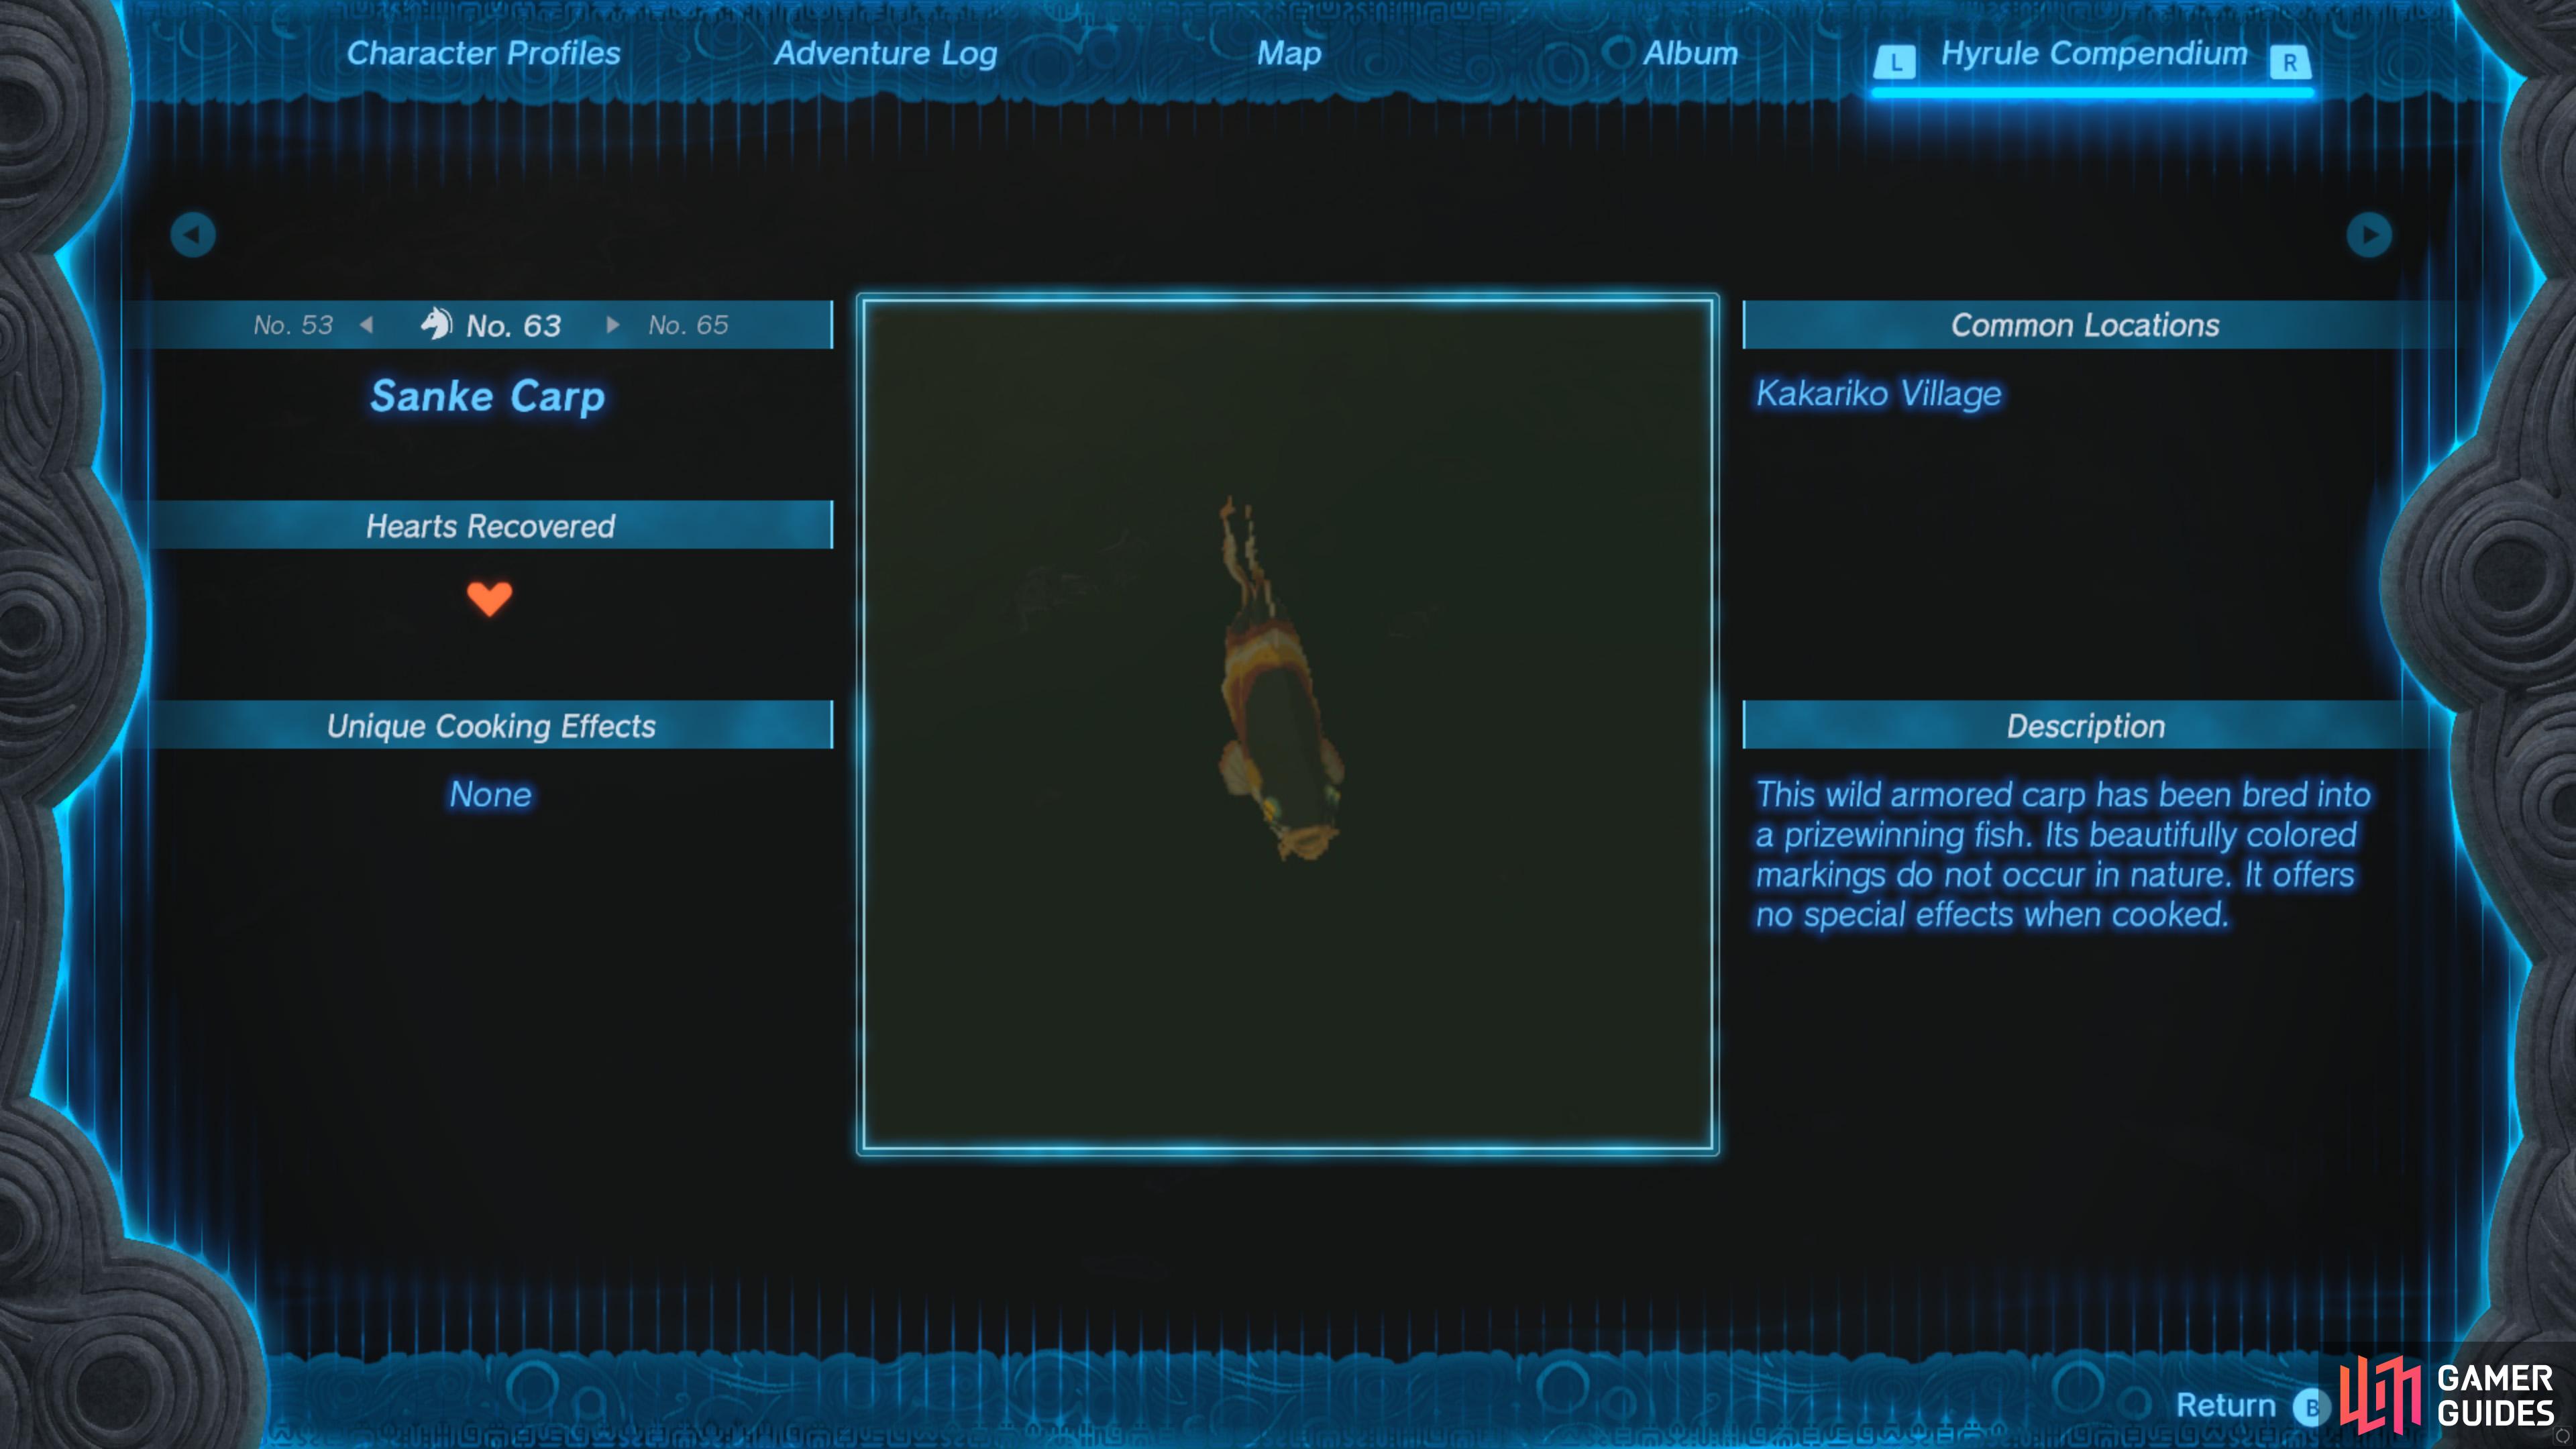Click the L shoulder button icon
Image resolution: width=2576 pixels, height=1449 pixels.
tap(1895, 62)
